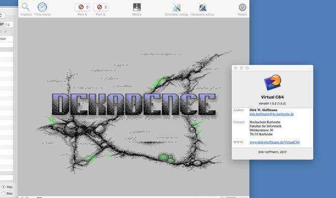Click the DEKADENCE logo on emulator screen
The width and height of the screenshot is (336, 198).
click(x=134, y=105)
